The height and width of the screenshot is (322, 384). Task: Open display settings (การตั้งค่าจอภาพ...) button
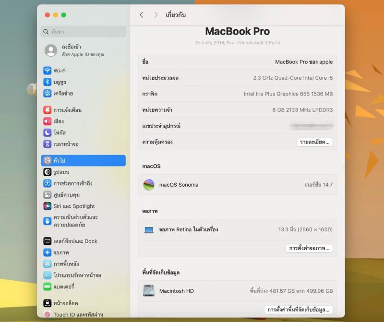(x=309, y=248)
